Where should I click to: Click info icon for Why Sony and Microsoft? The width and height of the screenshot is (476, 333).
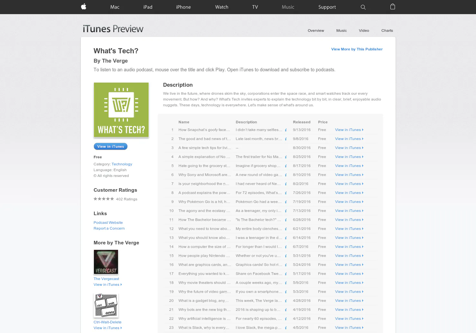pos(286,175)
